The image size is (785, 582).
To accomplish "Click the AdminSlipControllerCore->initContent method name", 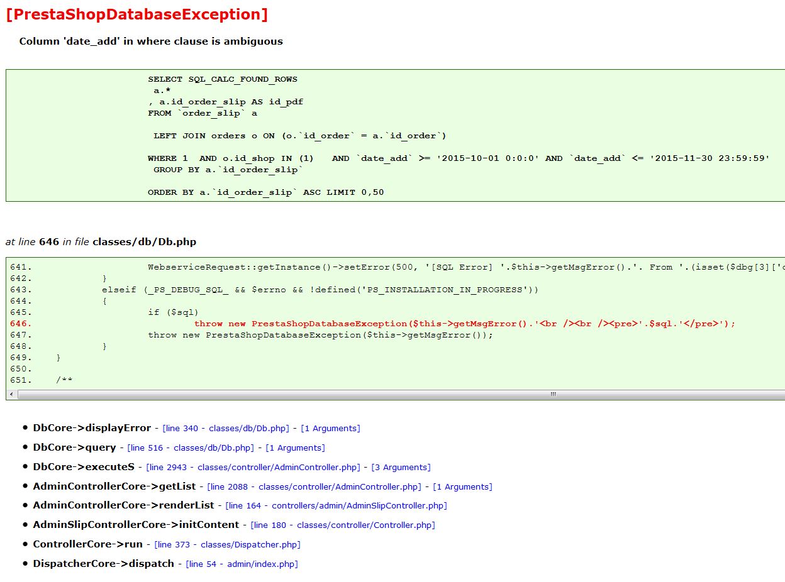I will pos(136,525).
